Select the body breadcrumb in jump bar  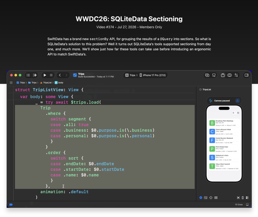(59, 83)
